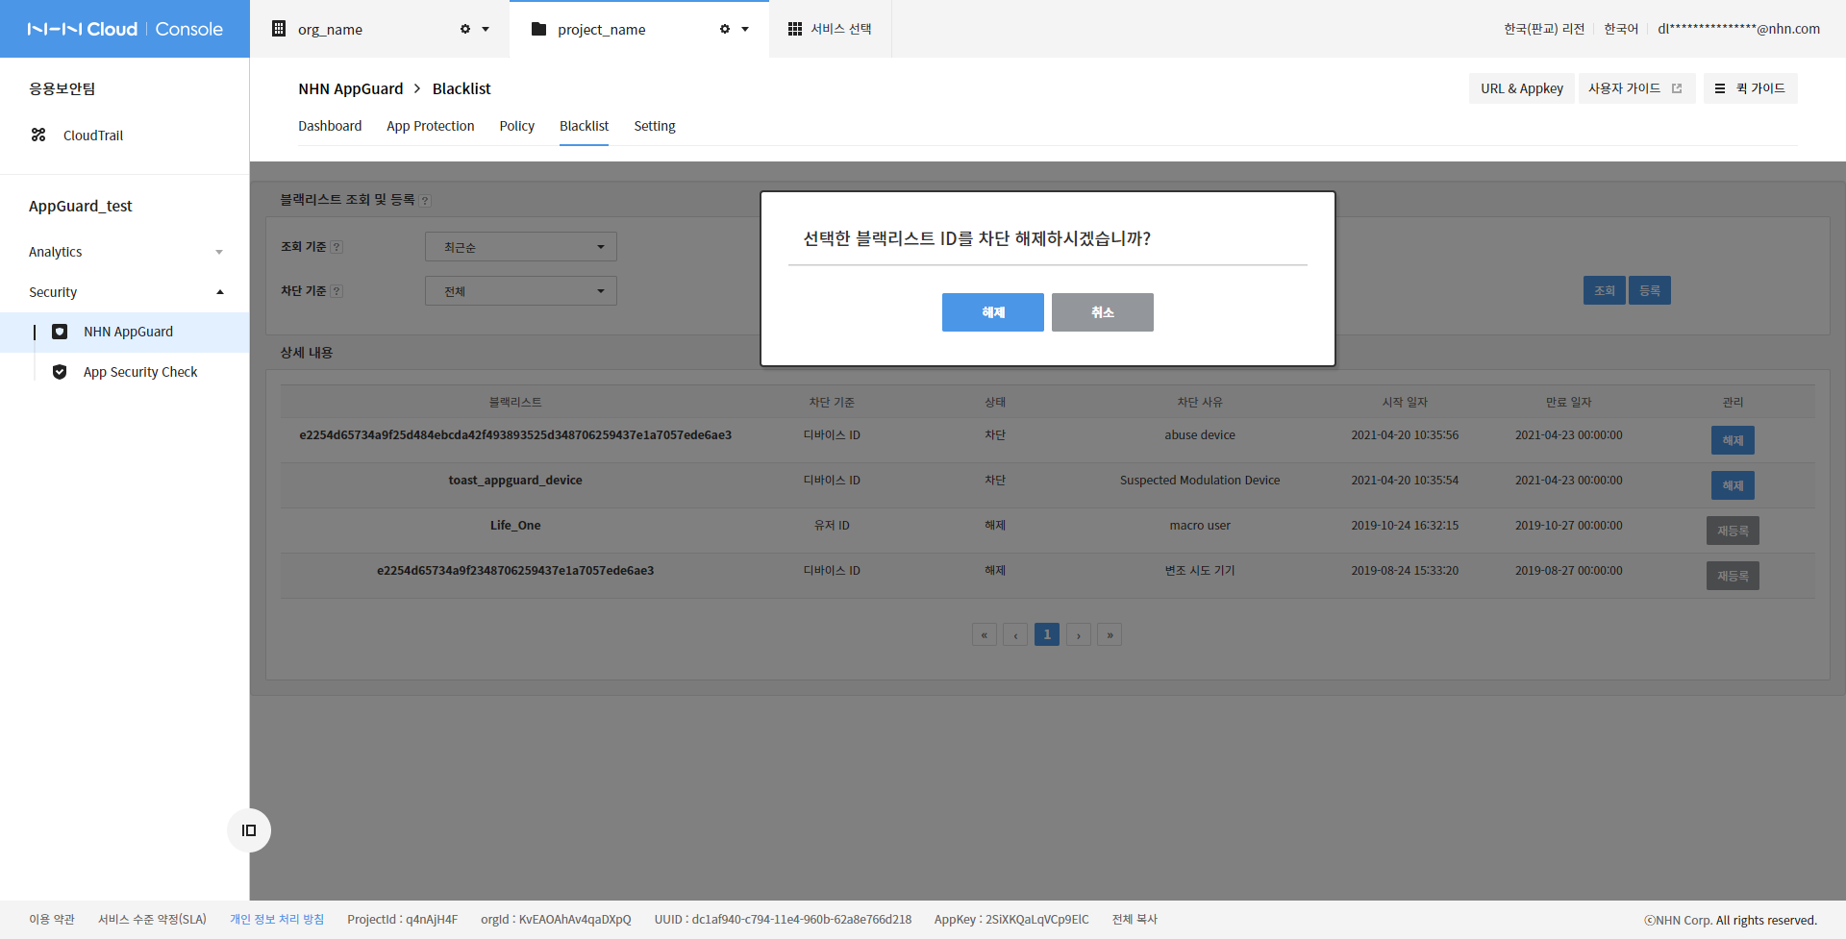This screenshot has width=1846, height=939.
Task: Select 한국(판교) 리전 region
Action: pos(1544,29)
